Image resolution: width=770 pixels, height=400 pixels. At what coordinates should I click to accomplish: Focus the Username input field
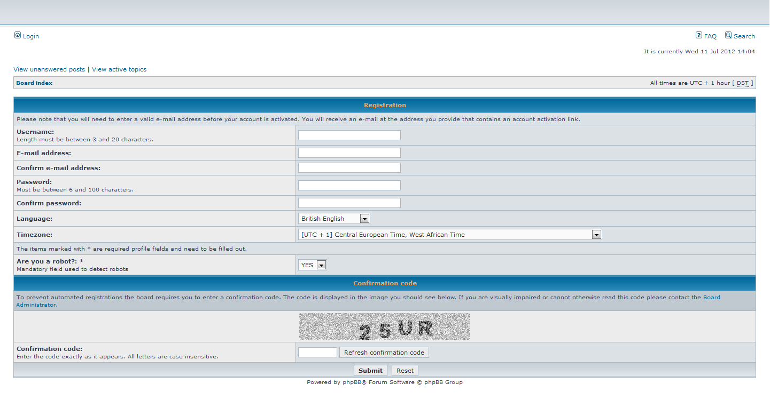click(x=349, y=135)
